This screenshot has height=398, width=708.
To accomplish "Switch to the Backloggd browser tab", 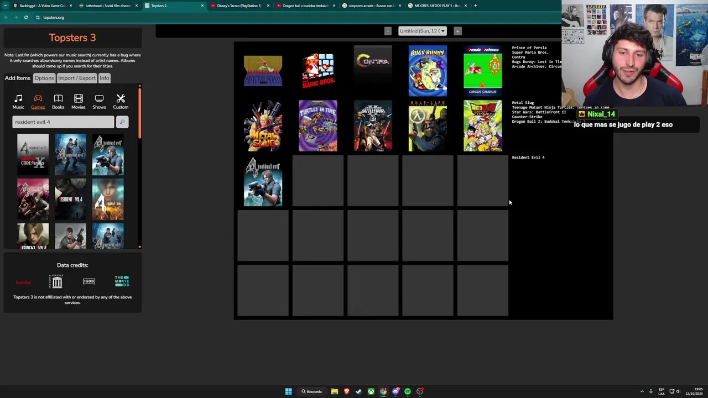I will tap(43, 6).
